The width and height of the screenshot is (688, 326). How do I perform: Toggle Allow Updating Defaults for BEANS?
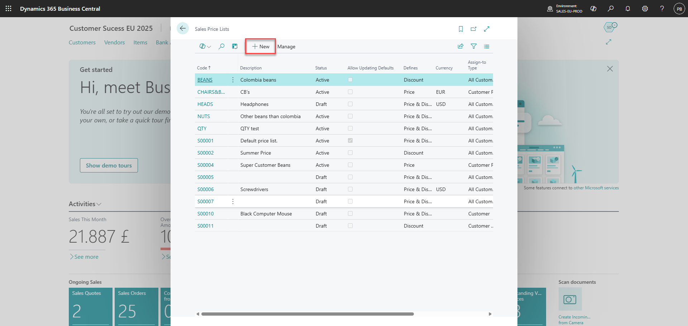point(350,80)
